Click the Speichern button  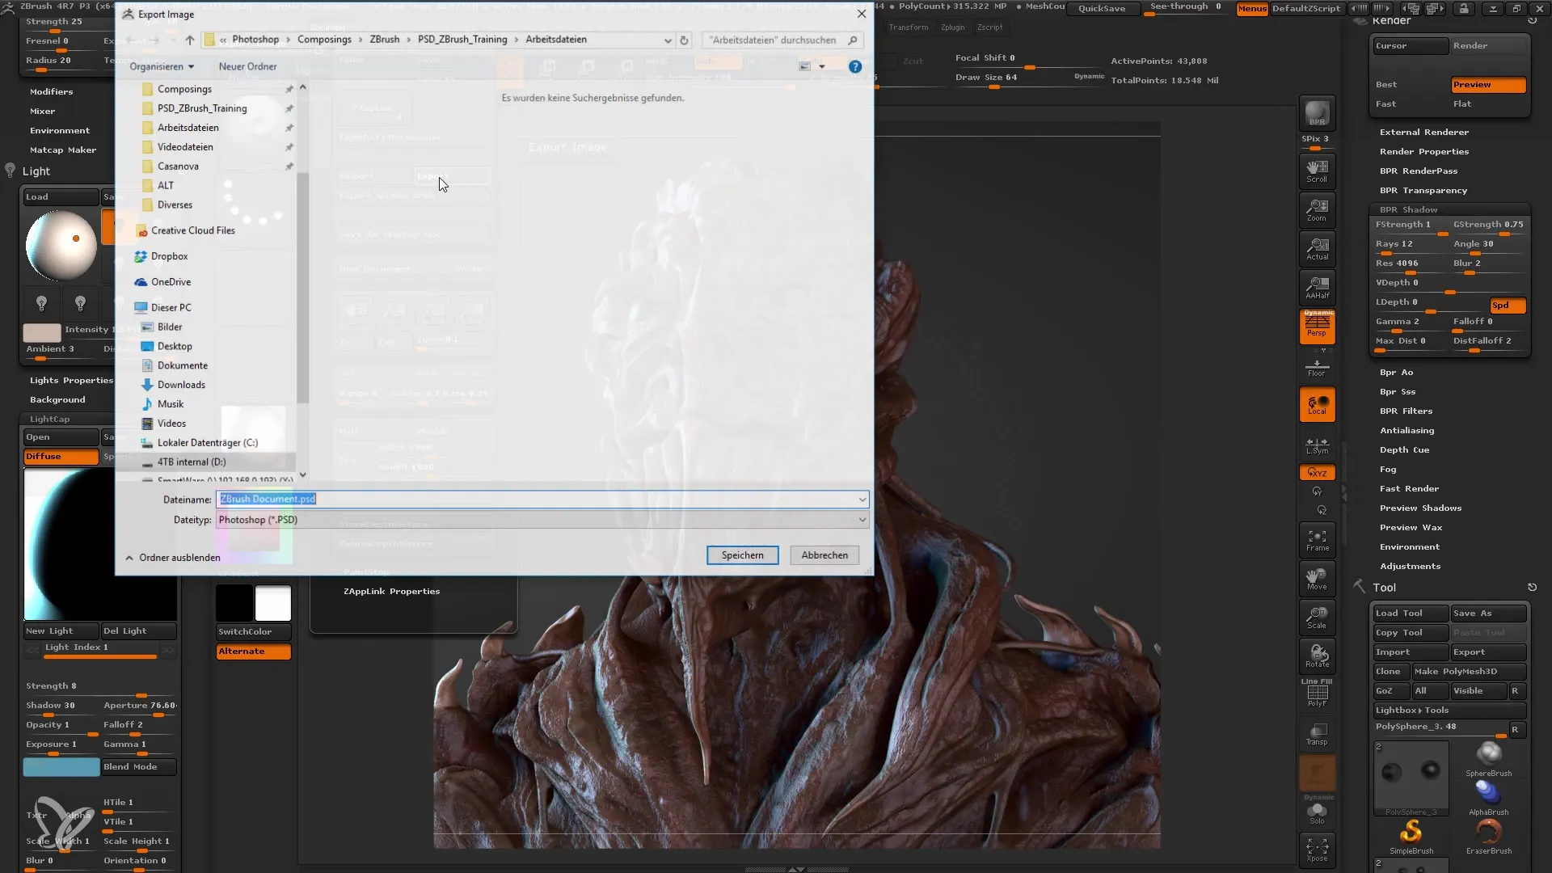742,555
